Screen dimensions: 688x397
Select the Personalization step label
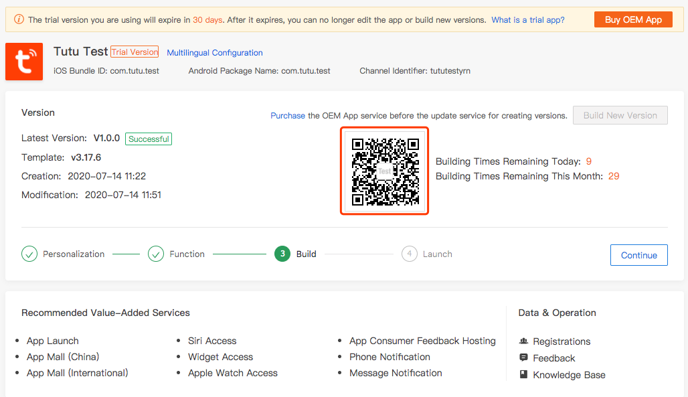pyautogui.click(x=74, y=254)
